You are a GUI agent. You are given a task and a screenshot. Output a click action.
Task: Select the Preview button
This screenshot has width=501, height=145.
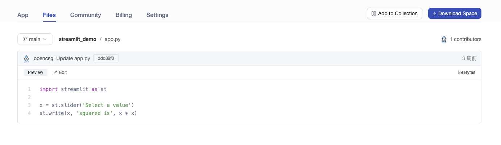[36, 72]
